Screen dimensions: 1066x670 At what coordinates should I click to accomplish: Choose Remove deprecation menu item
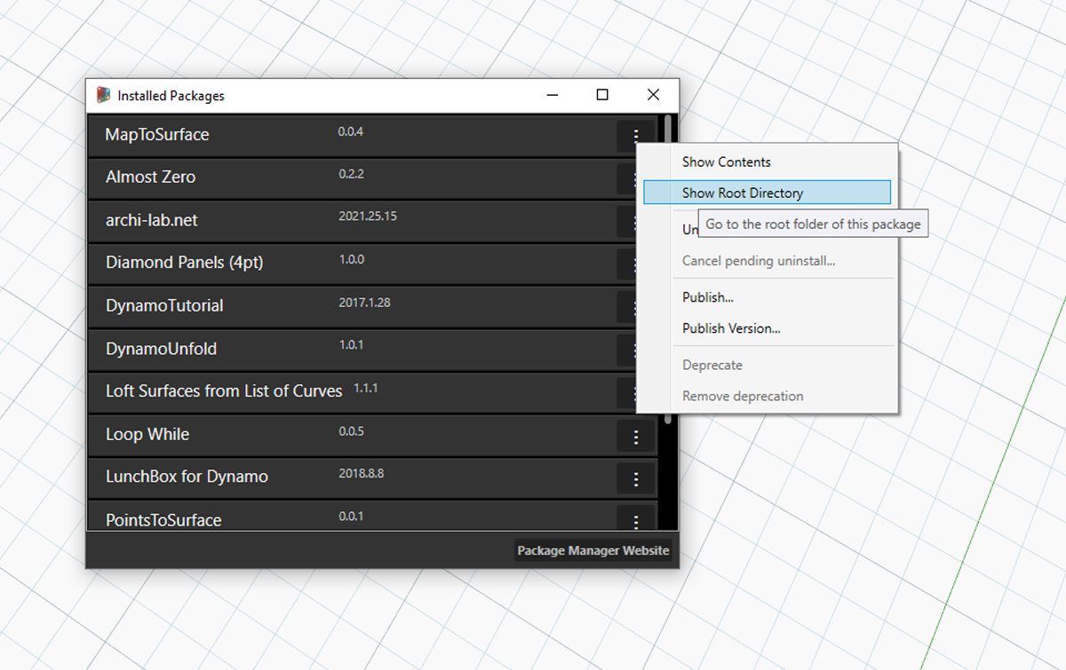pyautogui.click(x=742, y=396)
